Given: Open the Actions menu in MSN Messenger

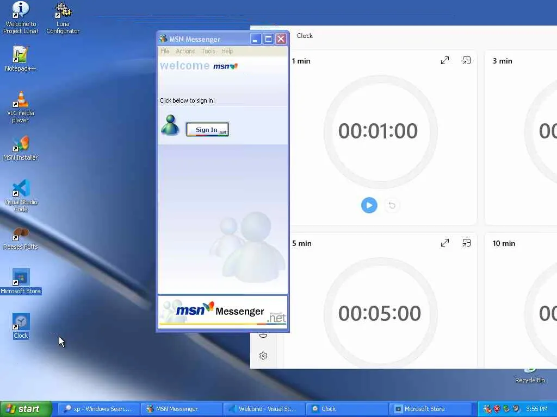Looking at the screenshot, I should tap(185, 51).
